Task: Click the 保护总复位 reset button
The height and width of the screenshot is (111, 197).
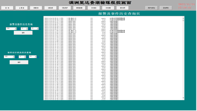Action: pos(151,8)
